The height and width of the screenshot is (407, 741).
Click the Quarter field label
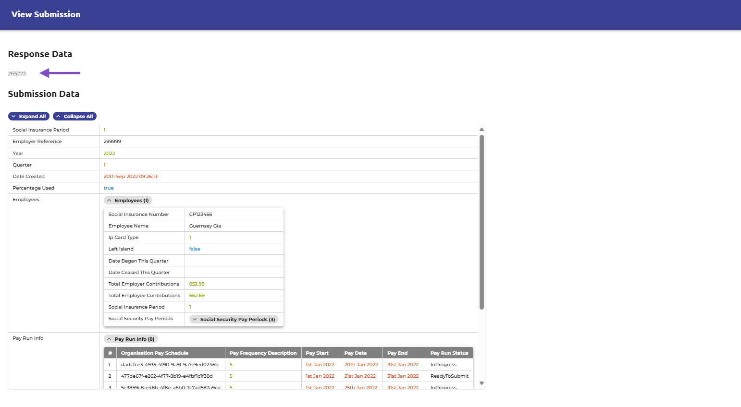tap(22, 165)
